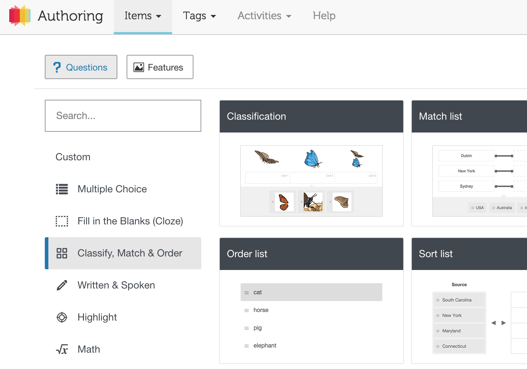Click the elephant row in Order list
The image size is (527, 369).
coord(312,345)
